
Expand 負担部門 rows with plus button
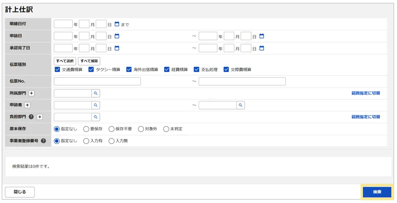point(40,117)
